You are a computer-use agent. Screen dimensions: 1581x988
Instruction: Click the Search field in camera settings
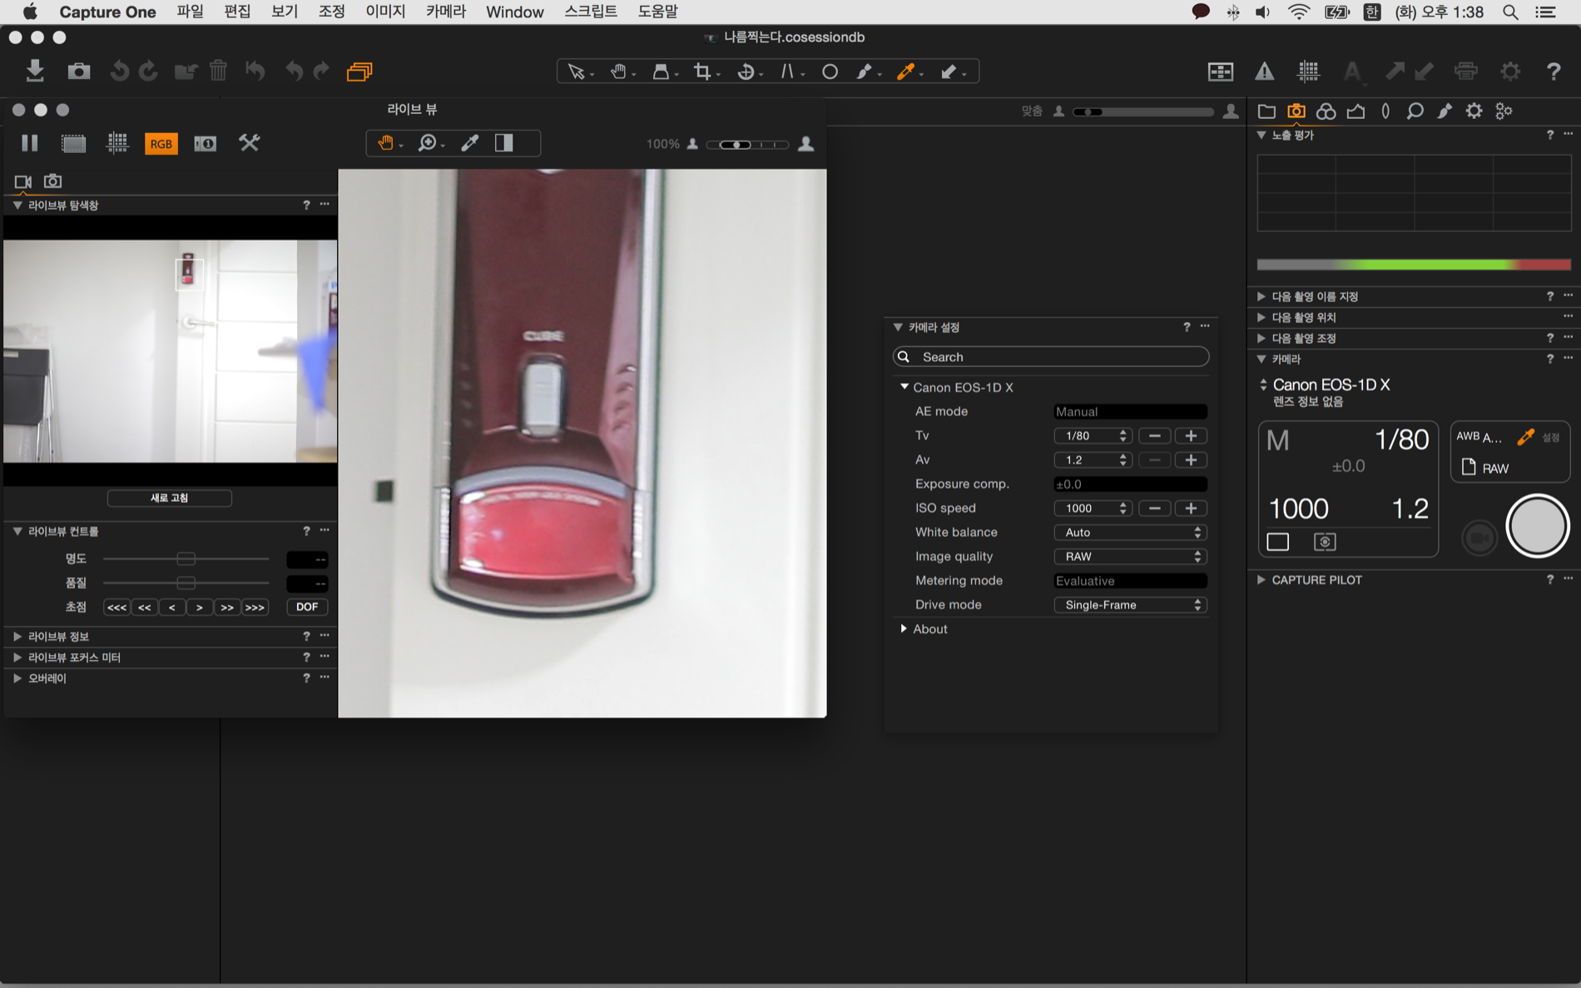[1050, 356]
